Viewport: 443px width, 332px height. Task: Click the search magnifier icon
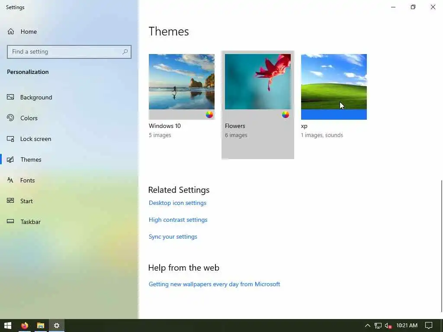point(125,52)
